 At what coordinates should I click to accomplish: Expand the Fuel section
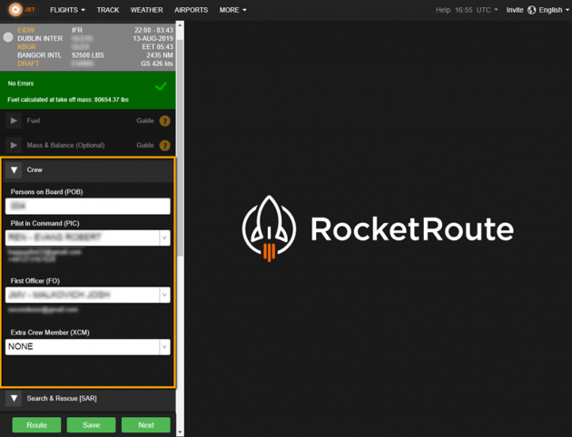click(14, 121)
